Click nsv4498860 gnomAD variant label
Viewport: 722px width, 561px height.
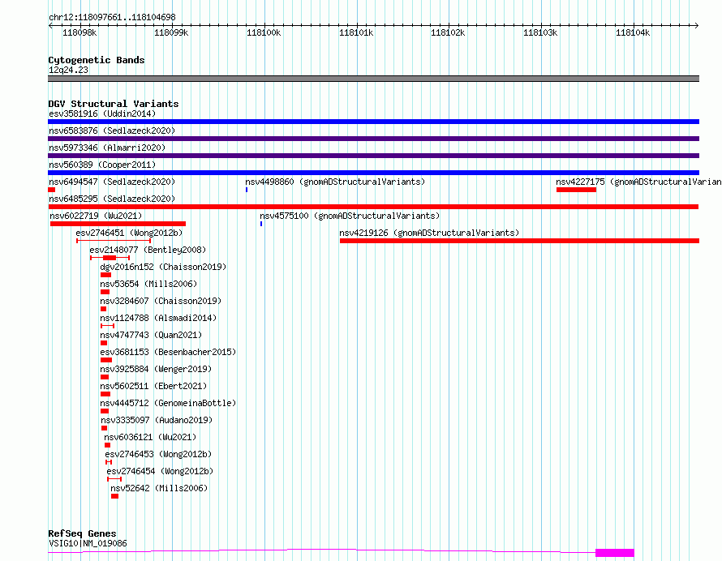(335, 182)
